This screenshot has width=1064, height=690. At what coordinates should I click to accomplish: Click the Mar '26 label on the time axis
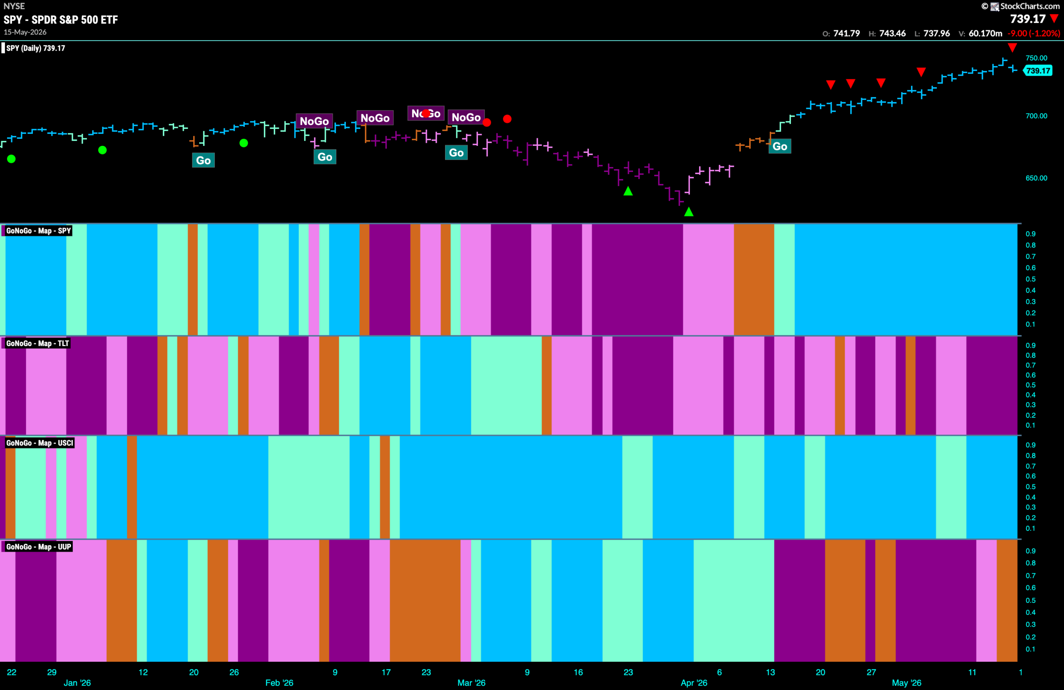click(471, 683)
